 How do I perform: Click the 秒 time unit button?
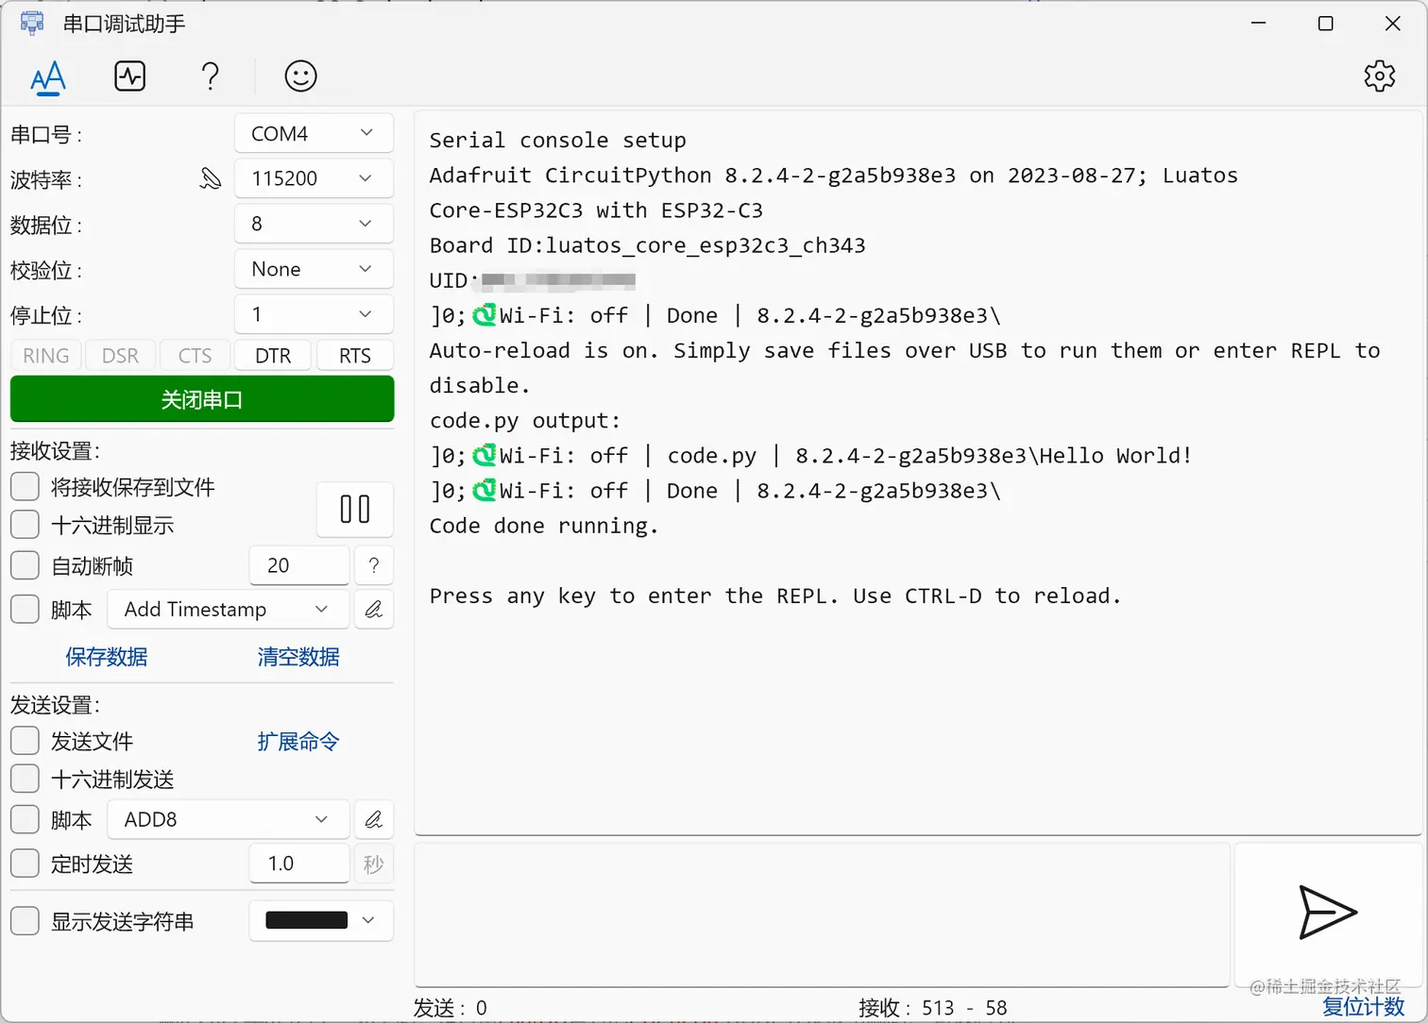pos(374,864)
